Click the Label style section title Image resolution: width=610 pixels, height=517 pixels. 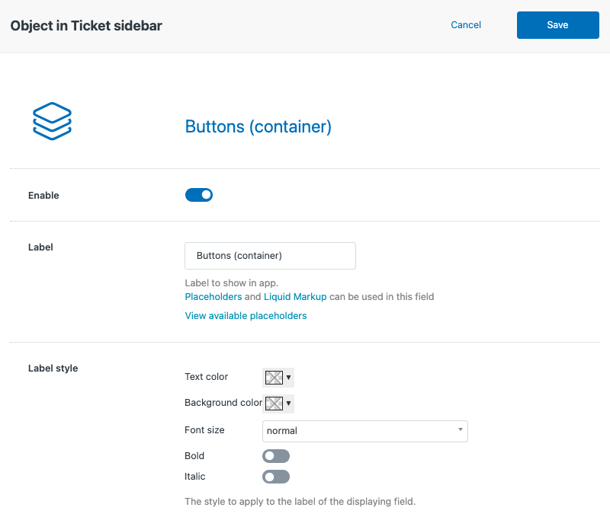[x=53, y=369]
